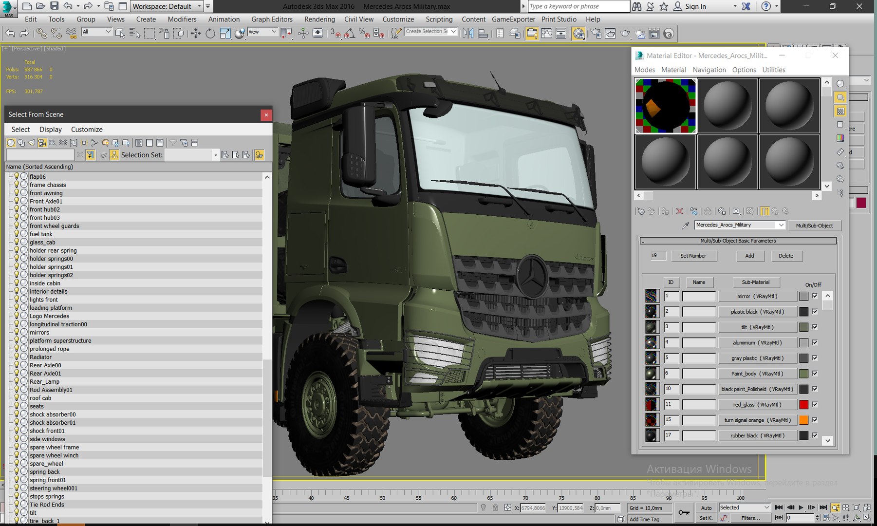Click the Add sub-material button
This screenshot has width=877, height=526.
click(749, 256)
